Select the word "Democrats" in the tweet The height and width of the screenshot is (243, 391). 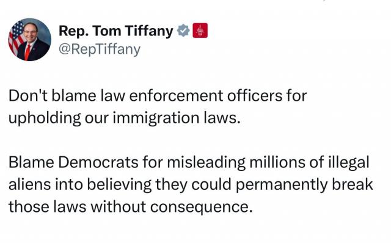tap(98, 162)
